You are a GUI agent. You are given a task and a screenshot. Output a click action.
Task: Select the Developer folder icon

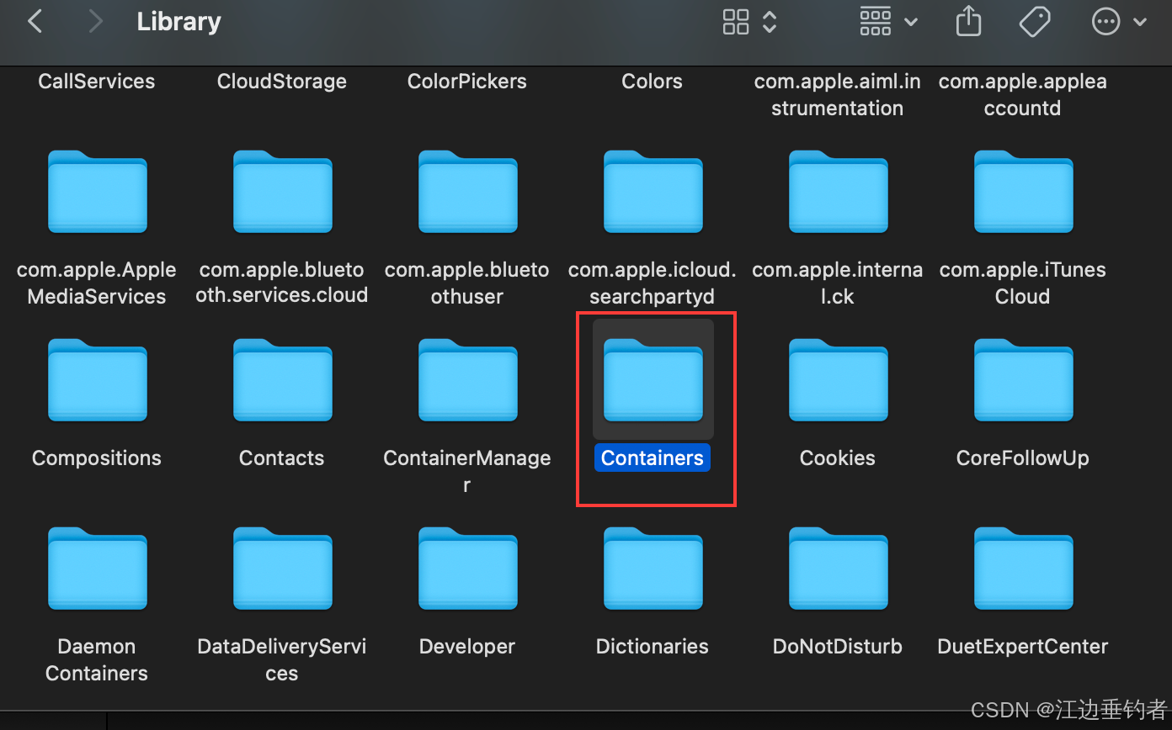click(x=468, y=568)
